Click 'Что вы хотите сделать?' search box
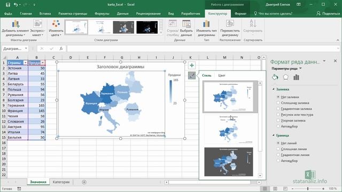Screen dimensions: 342x192 [273, 13]
